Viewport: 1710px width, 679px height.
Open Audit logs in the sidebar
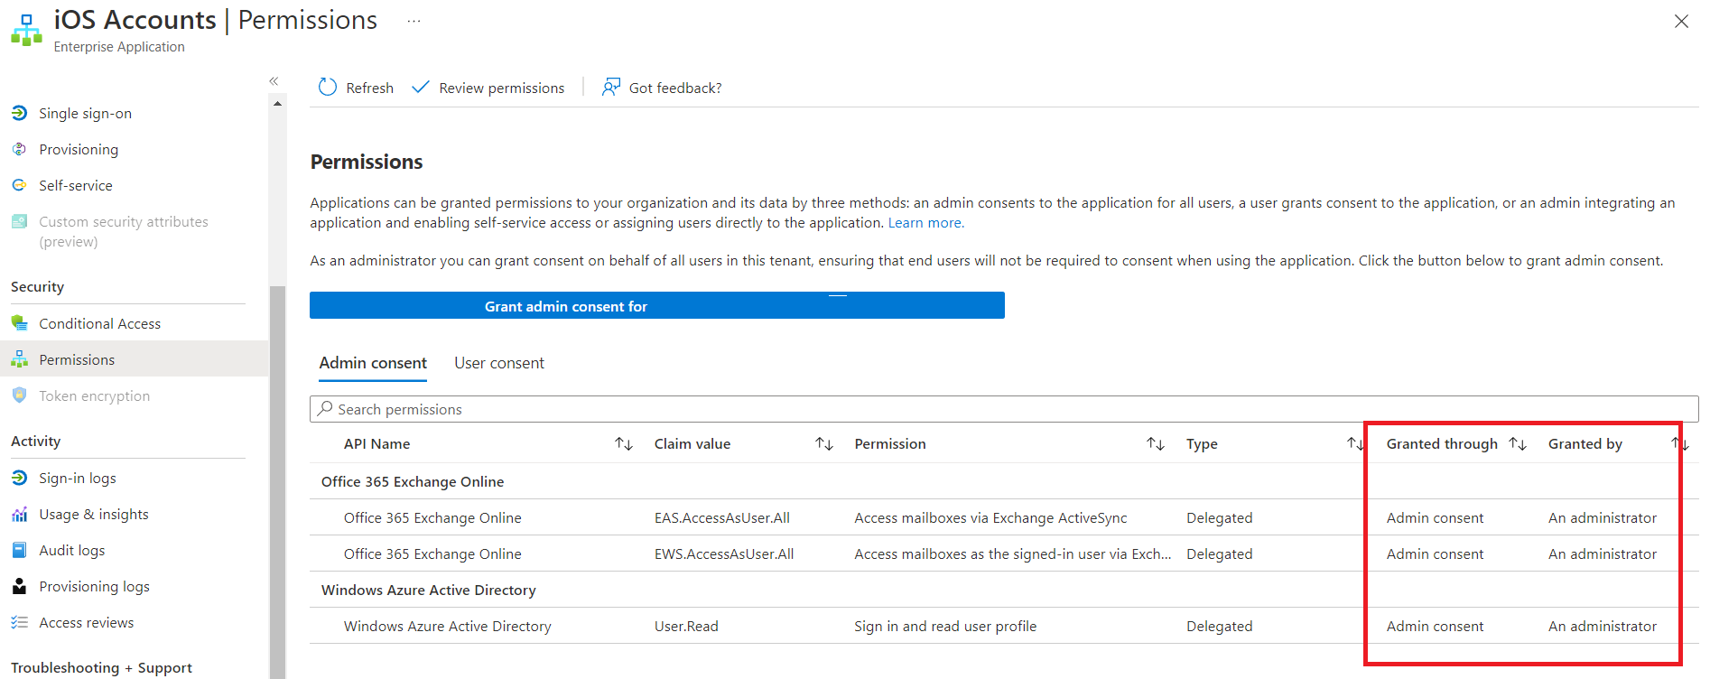click(71, 550)
